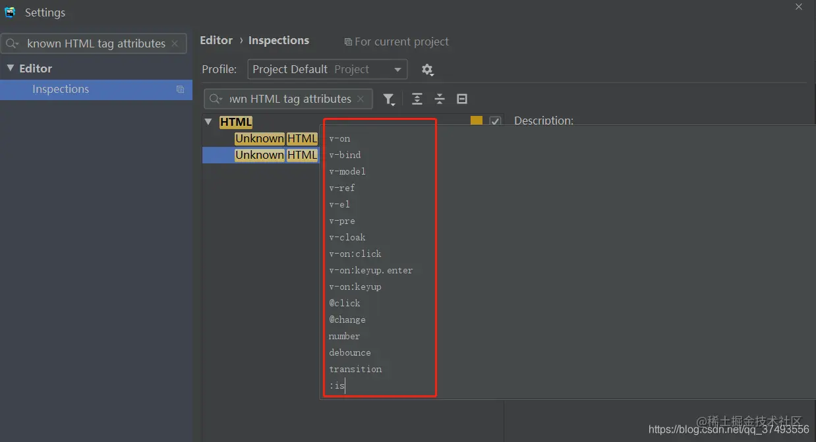Clear the settings search field text
Image resolution: width=816 pixels, height=442 pixels.
pyautogui.click(x=175, y=43)
